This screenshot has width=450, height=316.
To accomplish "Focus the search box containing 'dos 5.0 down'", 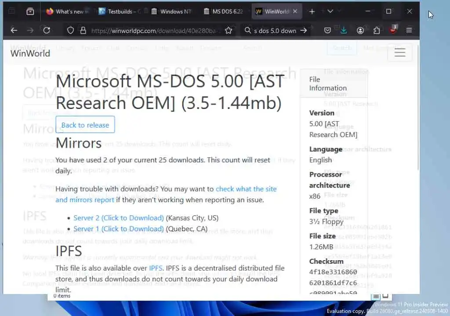I will (275, 31).
